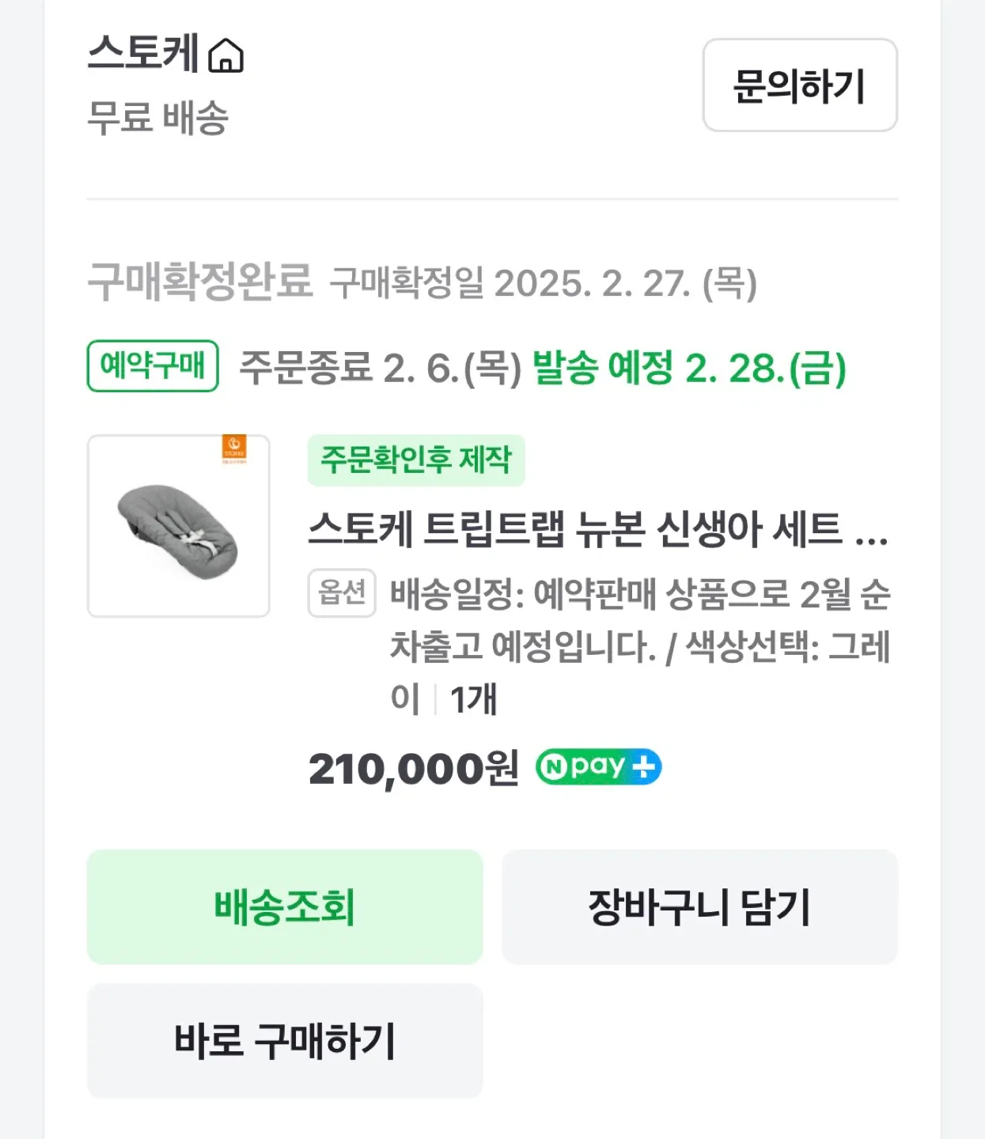Screen dimensions: 985x1139
Task: Open the 스토케 트립트랩 뉴본 product title
Action: [x=597, y=529]
